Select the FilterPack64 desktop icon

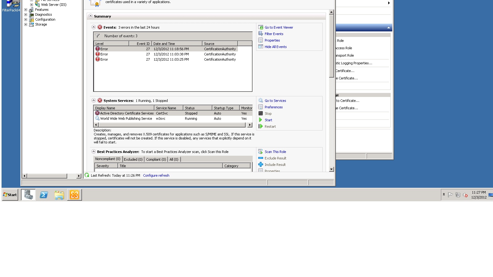pyautogui.click(x=11, y=6)
